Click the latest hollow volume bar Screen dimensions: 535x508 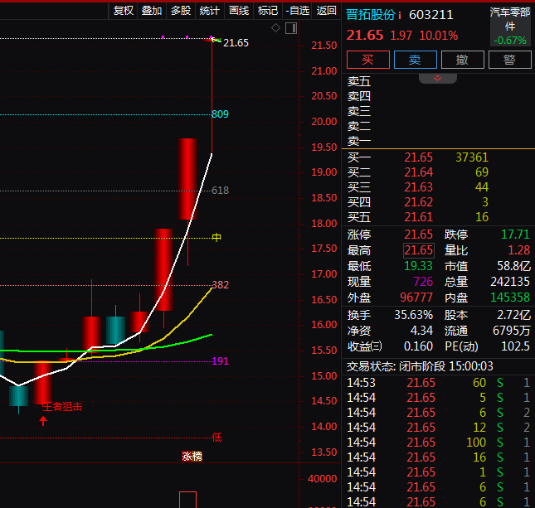coord(188,500)
